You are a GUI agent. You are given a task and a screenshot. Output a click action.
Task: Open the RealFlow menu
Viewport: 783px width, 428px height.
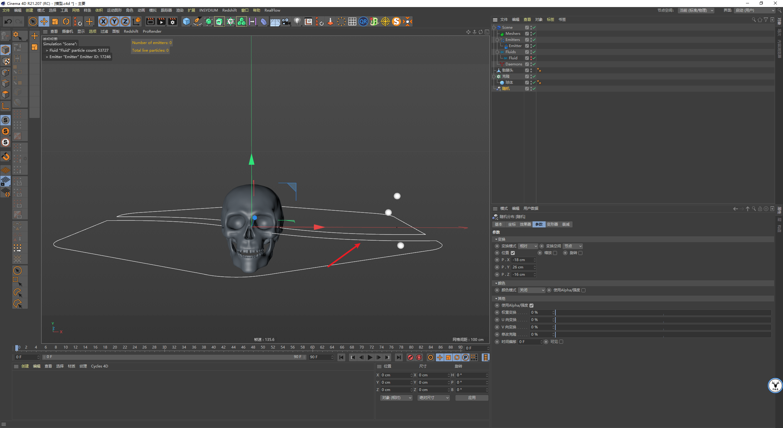(x=272, y=10)
